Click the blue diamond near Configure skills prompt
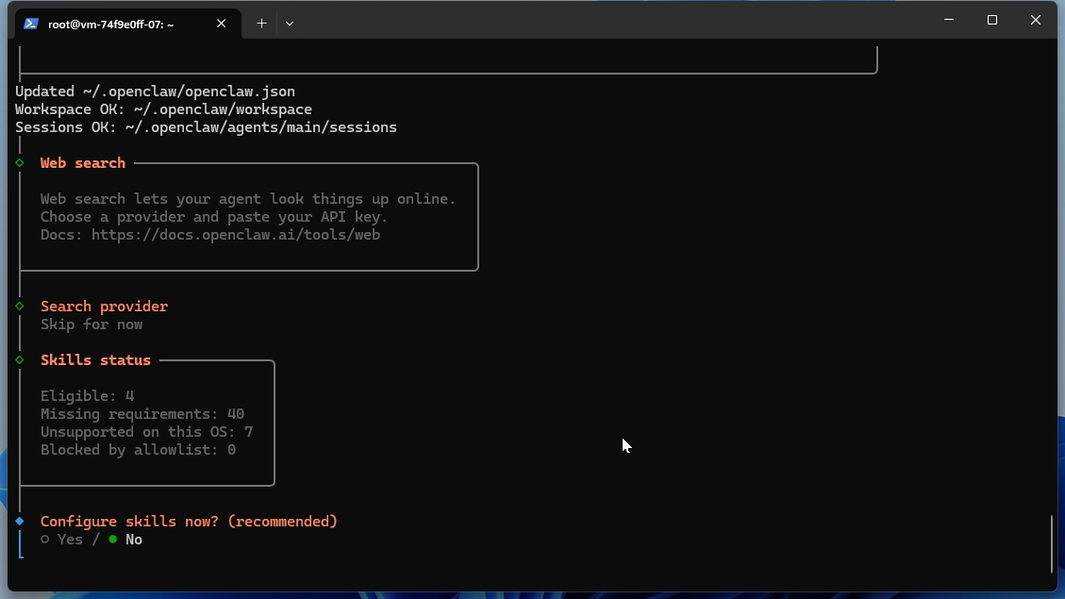Viewport: 1065px width, 599px height. [x=18, y=521]
